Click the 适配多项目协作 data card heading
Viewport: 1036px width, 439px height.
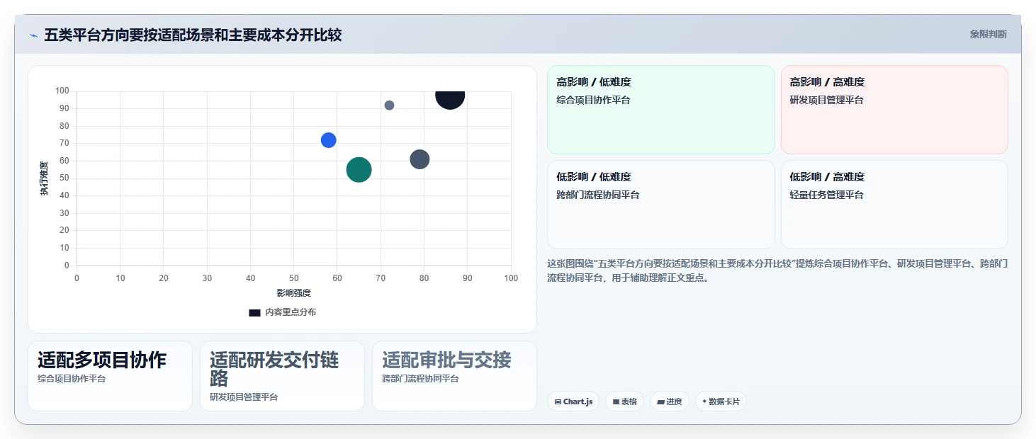click(x=102, y=360)
